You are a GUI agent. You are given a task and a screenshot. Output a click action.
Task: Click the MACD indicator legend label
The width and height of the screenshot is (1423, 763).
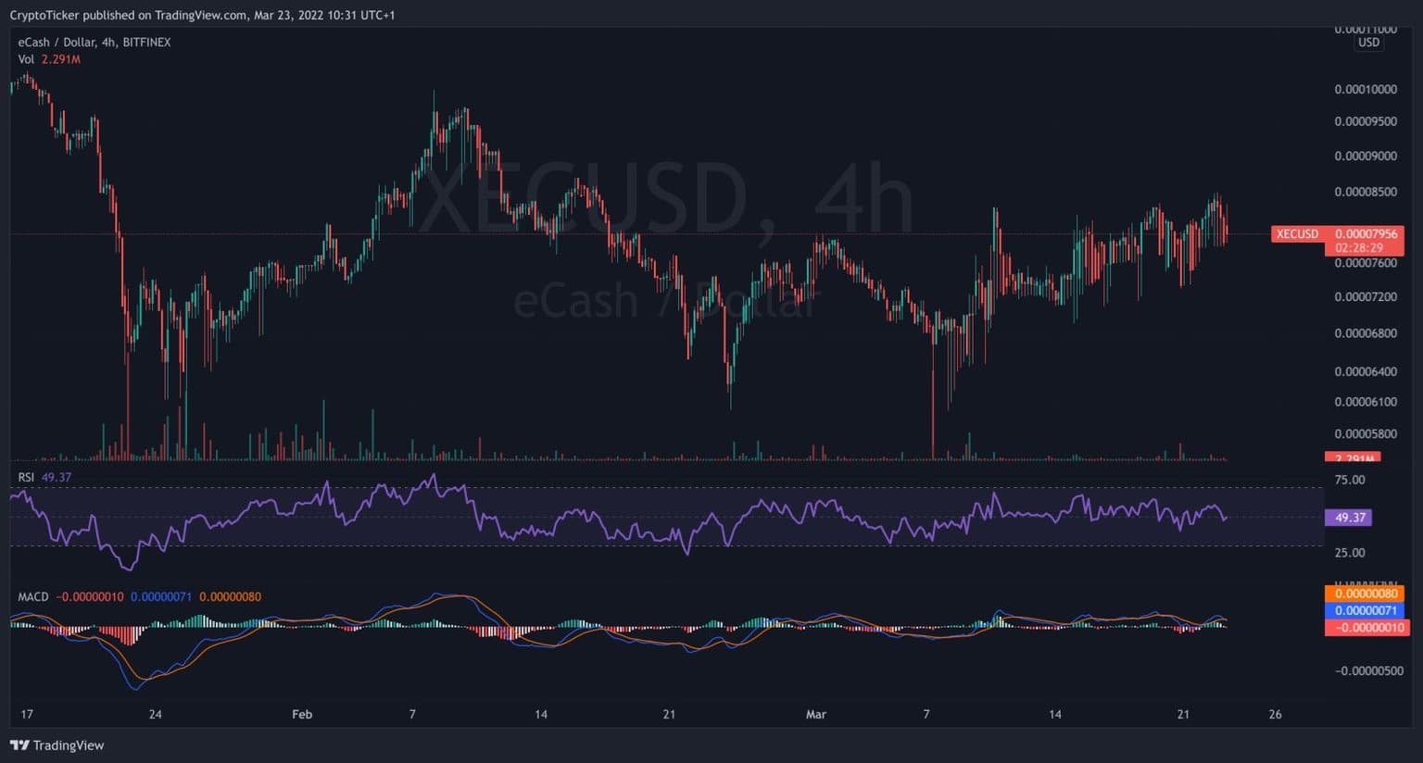point(33,597)
